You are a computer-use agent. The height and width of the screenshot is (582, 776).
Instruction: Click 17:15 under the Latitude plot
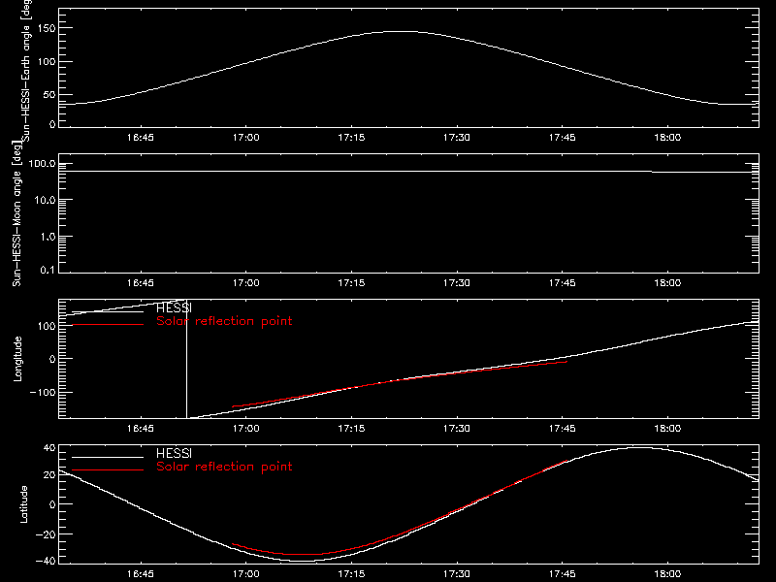pos(351,574)
